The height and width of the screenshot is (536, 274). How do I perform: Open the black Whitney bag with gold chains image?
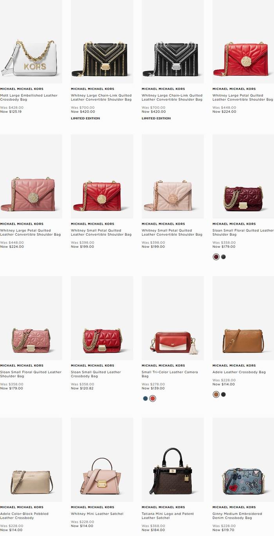tap(102, 42)
